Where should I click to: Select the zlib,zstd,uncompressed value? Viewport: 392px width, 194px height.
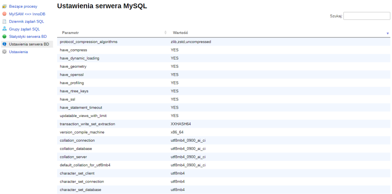(191, 42)
